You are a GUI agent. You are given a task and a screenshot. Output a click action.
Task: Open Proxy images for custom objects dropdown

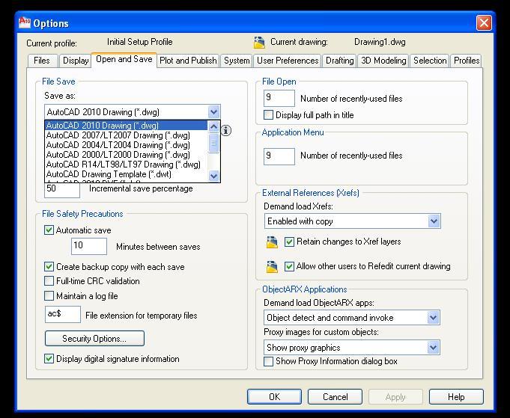tap(433, 348)
